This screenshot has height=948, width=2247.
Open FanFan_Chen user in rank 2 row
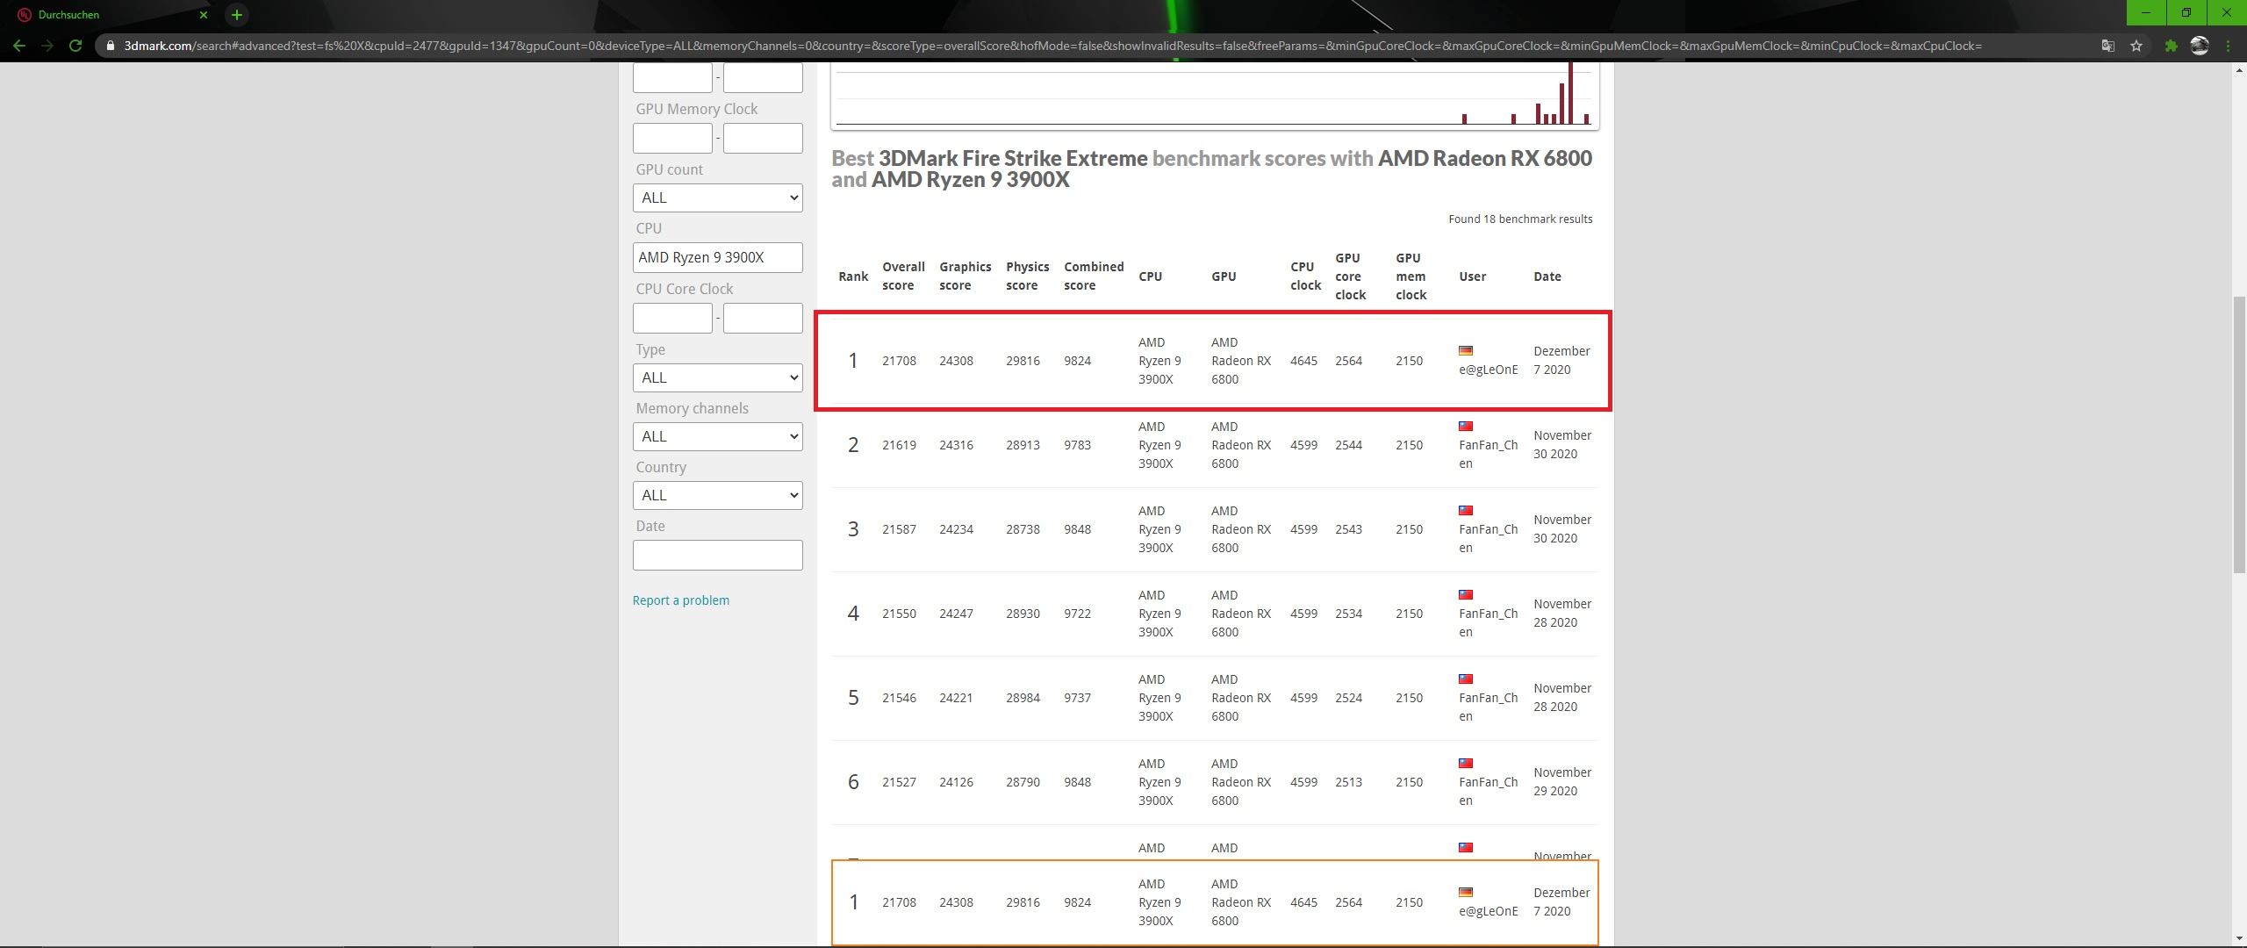1488,454
